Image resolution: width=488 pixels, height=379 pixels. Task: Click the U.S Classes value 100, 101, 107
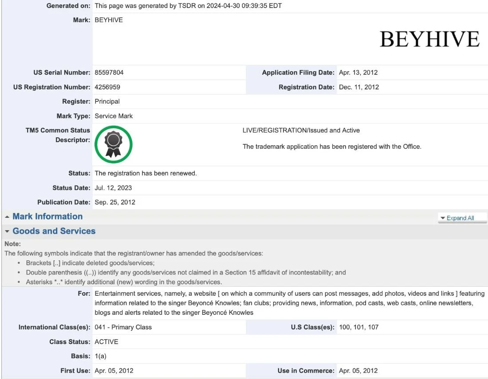point(358,327)
